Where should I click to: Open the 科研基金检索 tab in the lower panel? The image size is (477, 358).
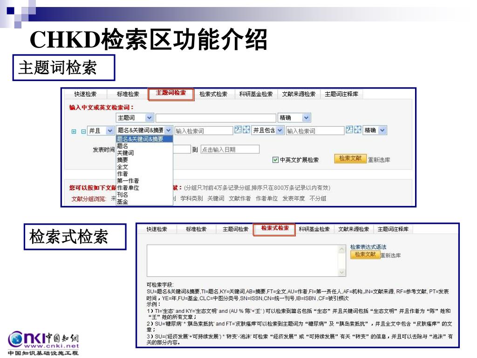pos(314,229)
